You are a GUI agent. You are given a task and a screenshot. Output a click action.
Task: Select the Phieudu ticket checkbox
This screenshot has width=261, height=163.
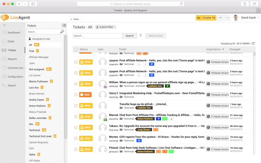76,150
